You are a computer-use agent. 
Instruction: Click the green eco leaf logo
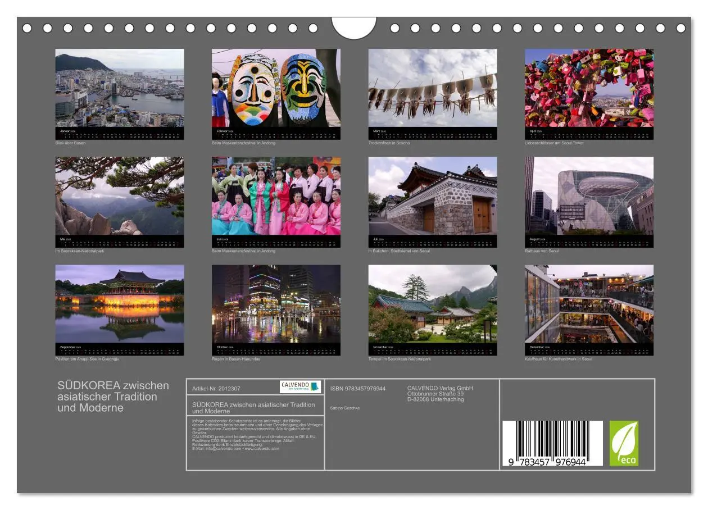click(624, 443)
